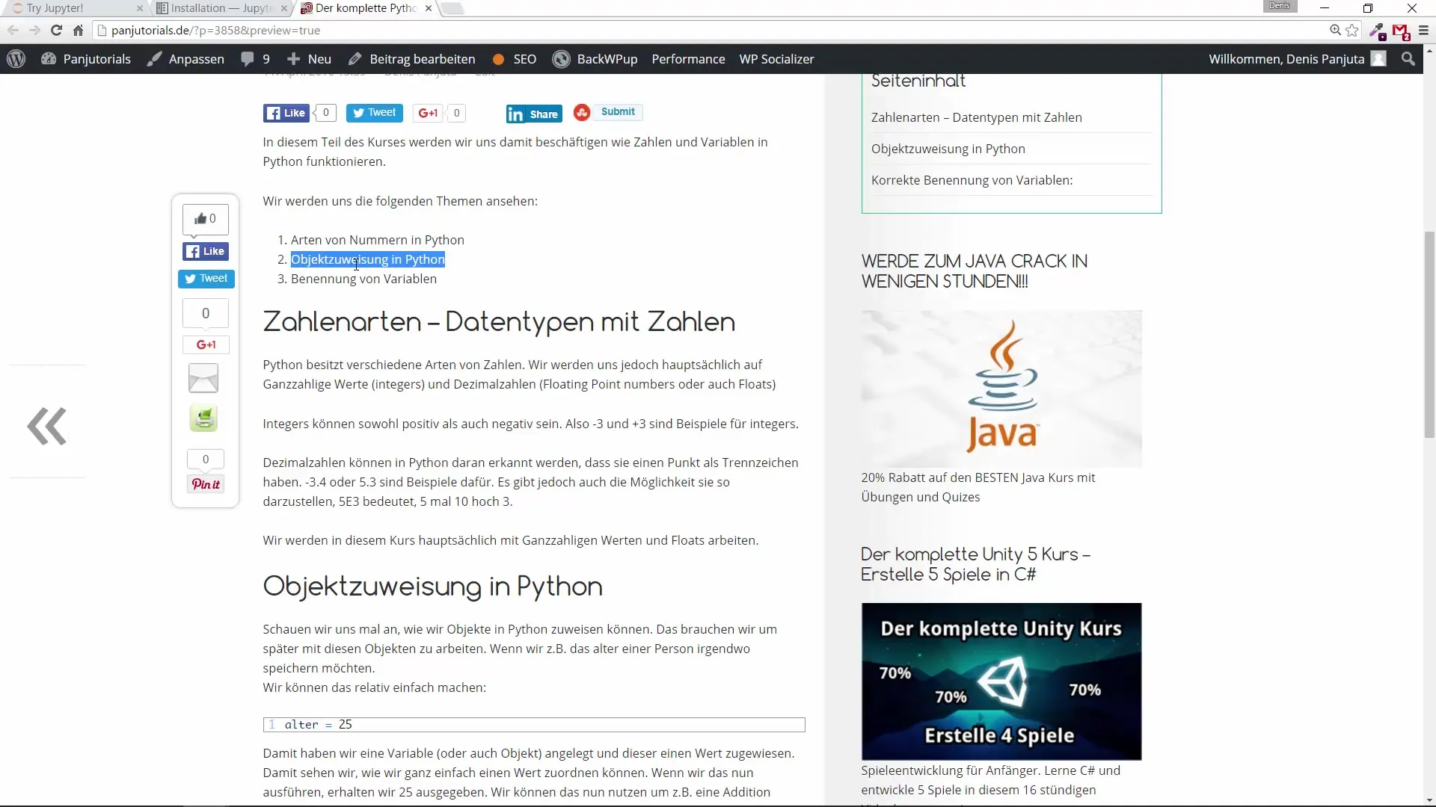1436x807 pixels.
Task: Click the thumbs-up count in floating sidebar
Action: tap(206, 219)
